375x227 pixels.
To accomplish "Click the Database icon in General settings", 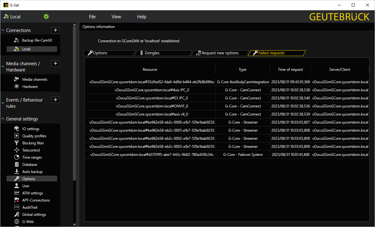I will [17, 164].
